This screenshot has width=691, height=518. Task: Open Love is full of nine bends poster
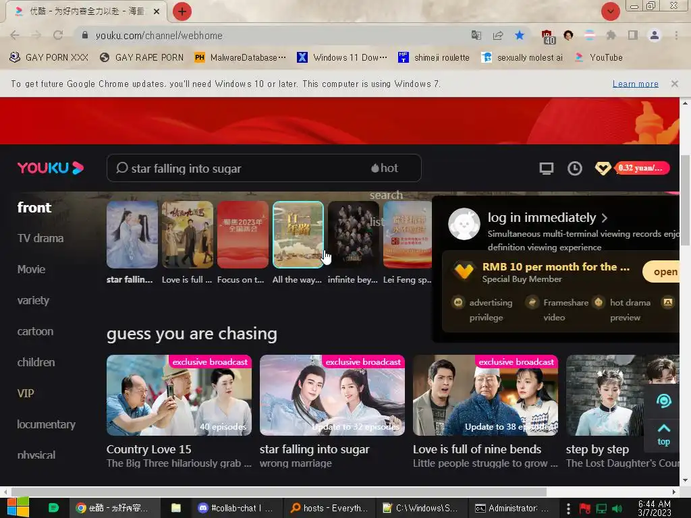(485, 395)
